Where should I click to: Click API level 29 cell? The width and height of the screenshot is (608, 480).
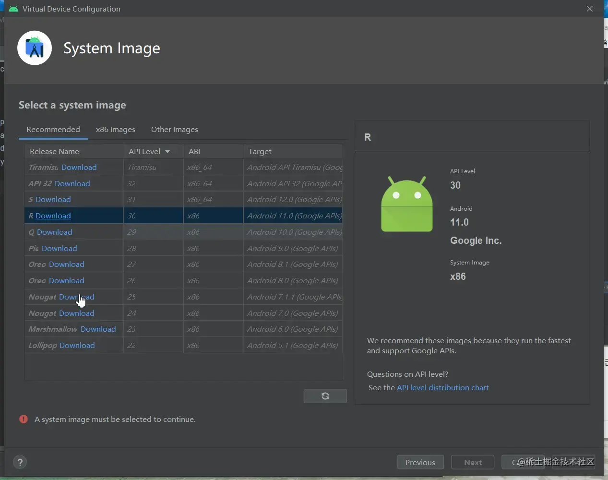tap(154, 232)
